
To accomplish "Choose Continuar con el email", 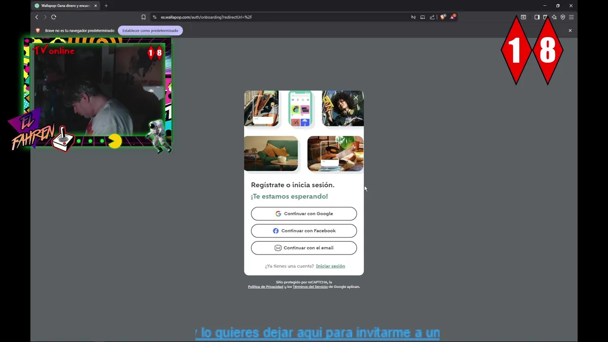I will (304, 248).
